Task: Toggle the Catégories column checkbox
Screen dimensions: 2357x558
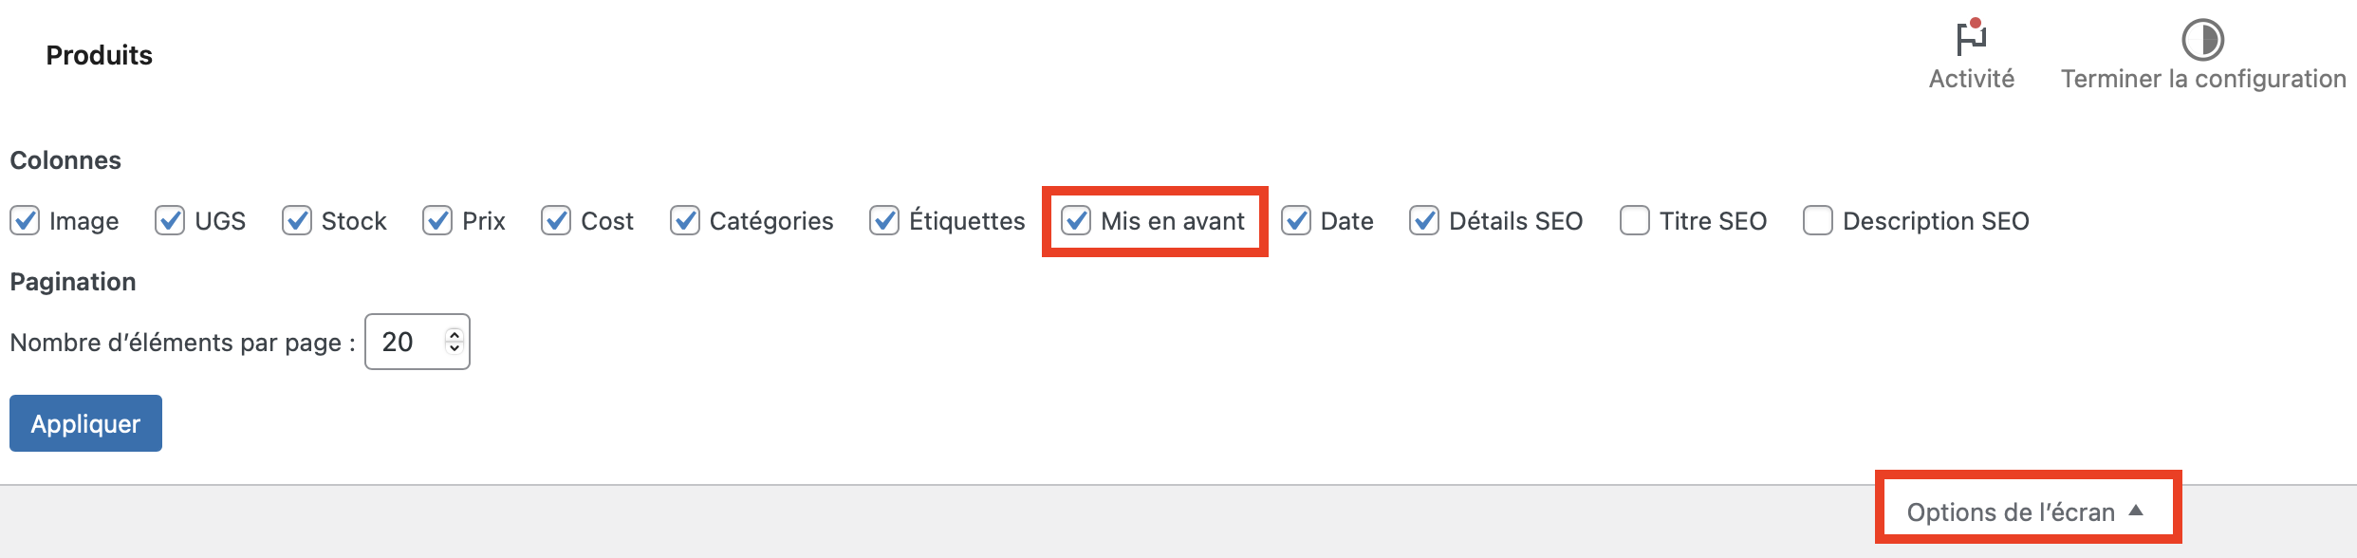Action: pyautogui.click(x=685, y=220)
